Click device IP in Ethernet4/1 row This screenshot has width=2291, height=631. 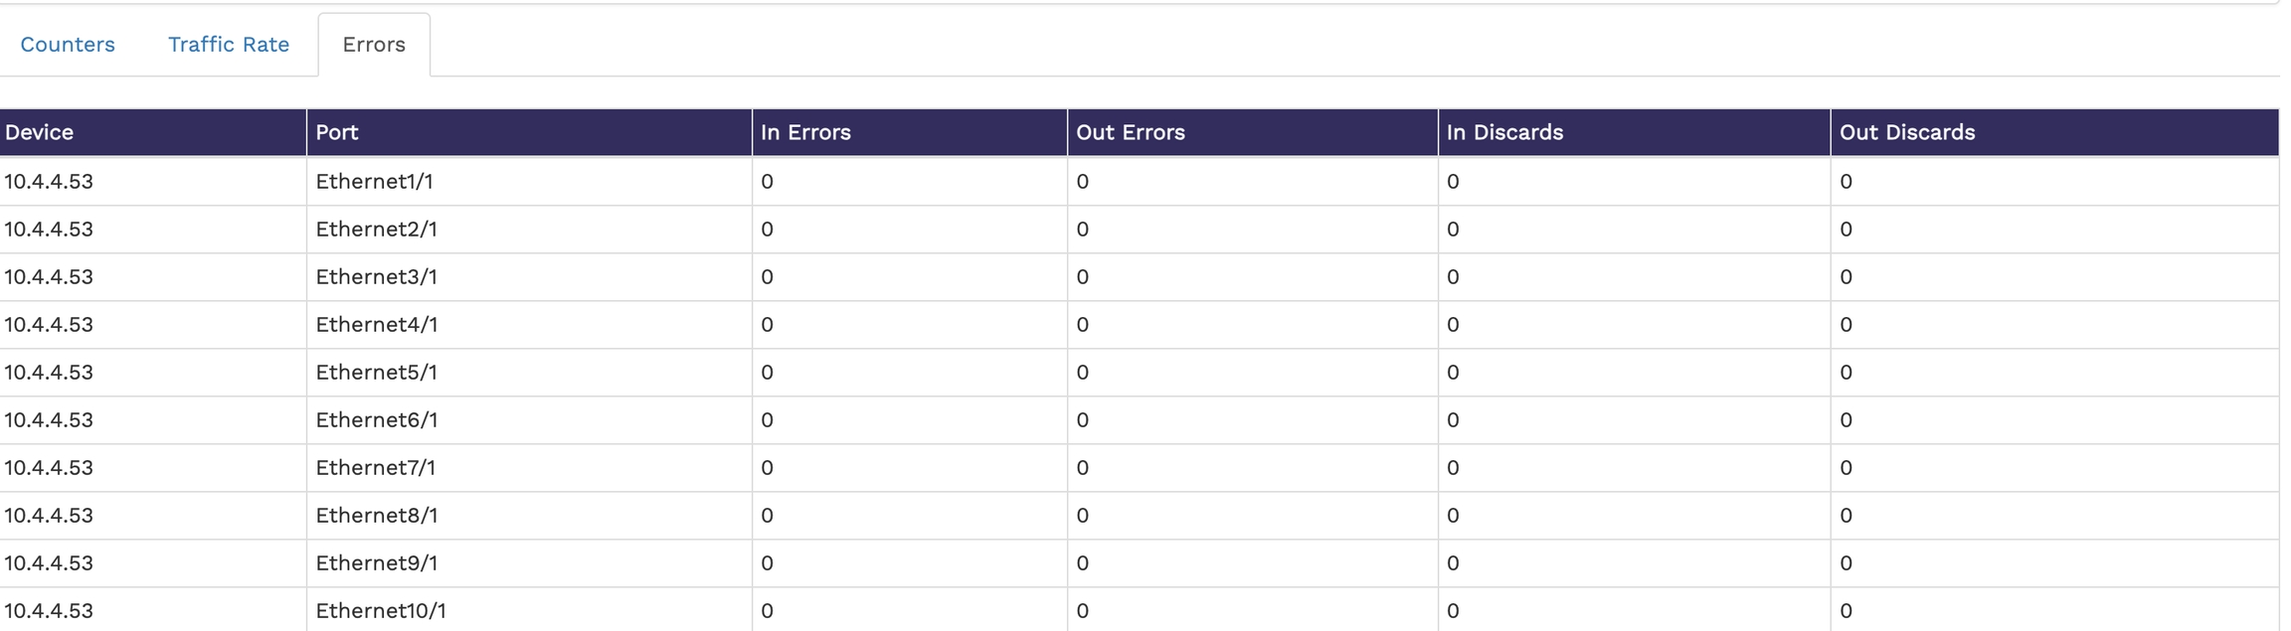[49, 325]
